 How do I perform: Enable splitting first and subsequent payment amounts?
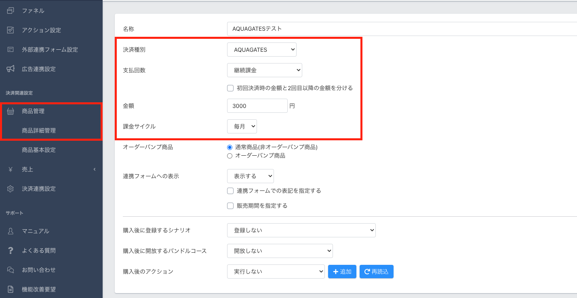pos(230,88)
